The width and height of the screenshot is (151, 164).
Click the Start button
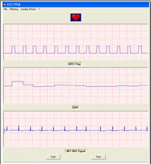point(53,157)
